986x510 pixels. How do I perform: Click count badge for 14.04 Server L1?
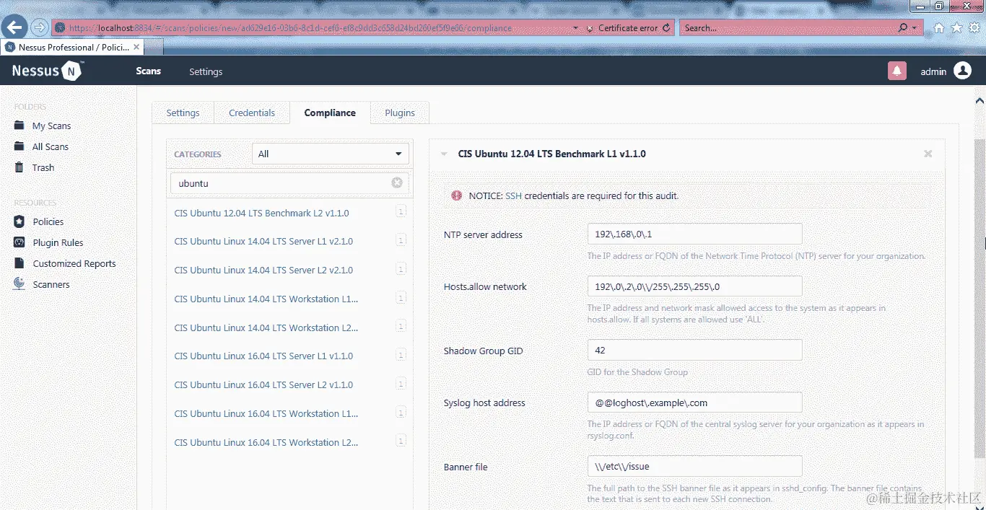(401, 241)
